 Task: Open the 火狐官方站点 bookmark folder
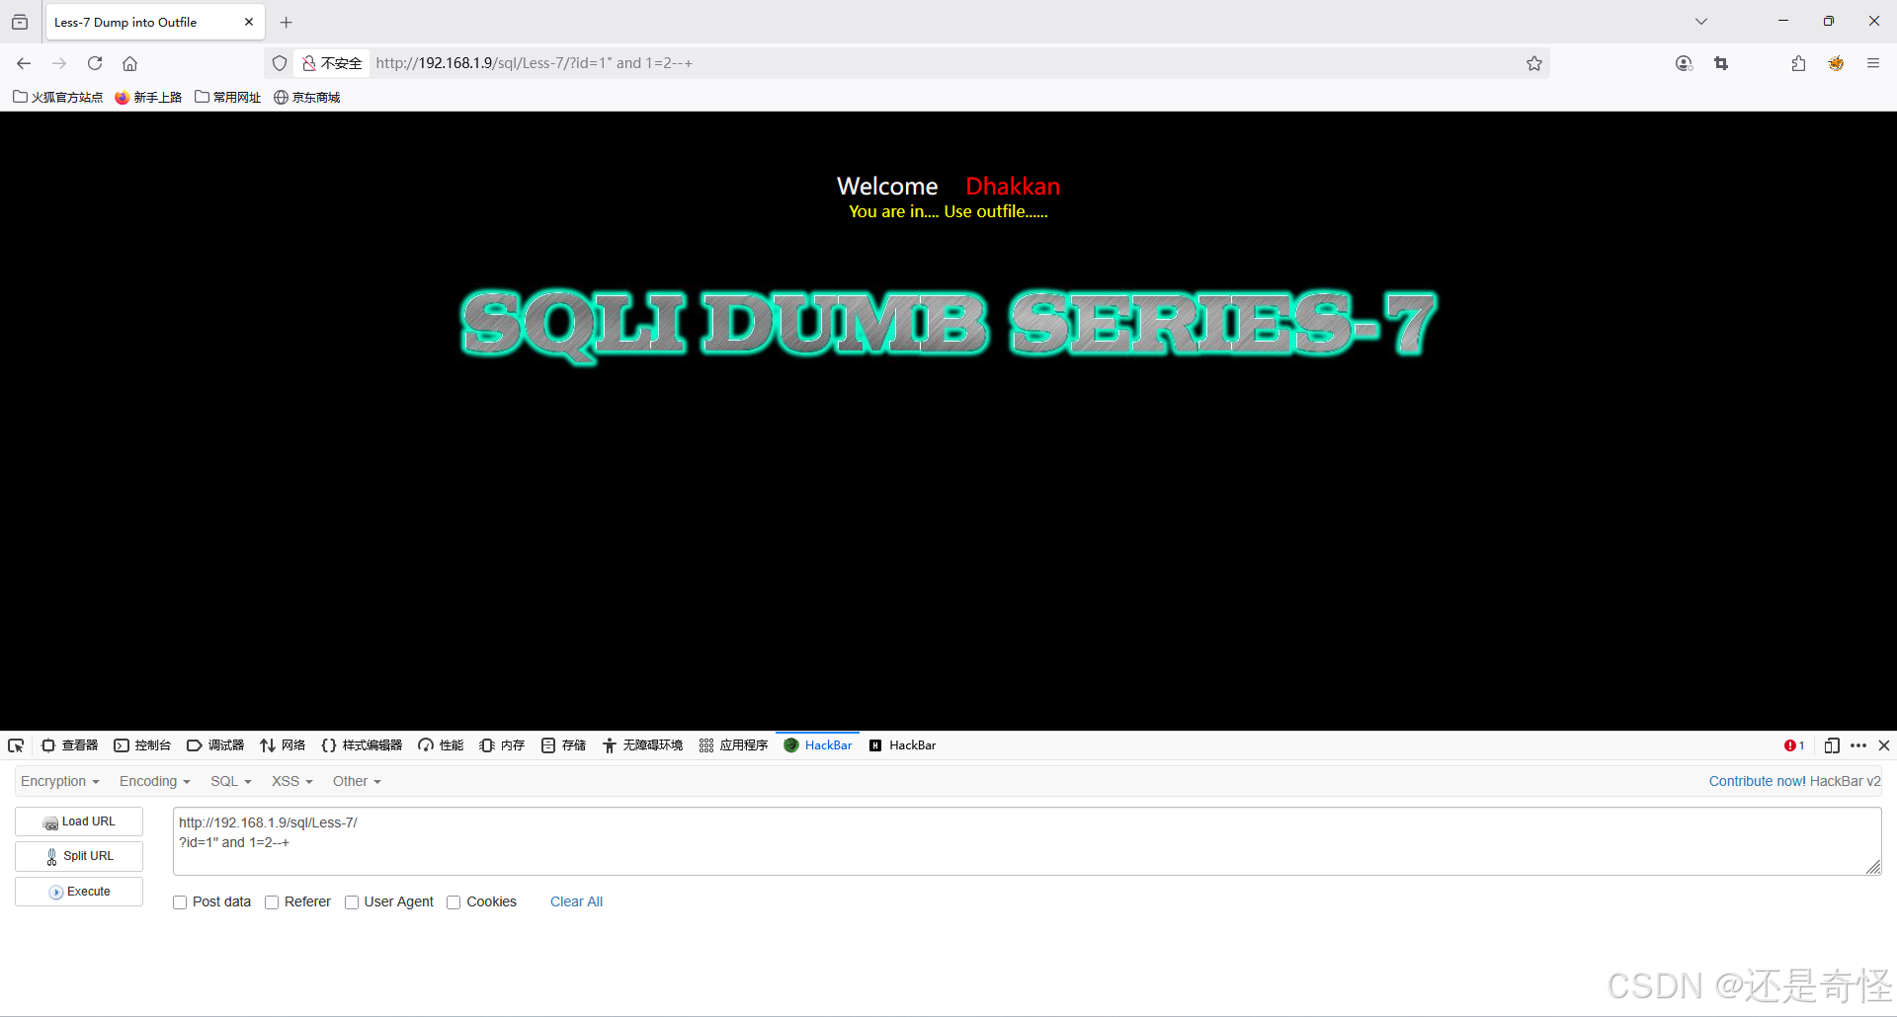[58, 97]
